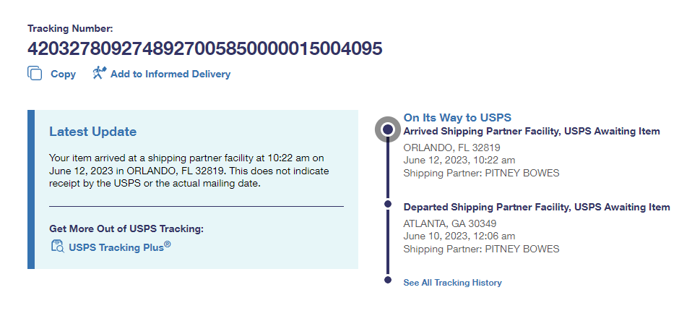Click "Get More Out of USPS Tracking" heading
Viewport: 692px width, 316px height.
coord(126,229)
